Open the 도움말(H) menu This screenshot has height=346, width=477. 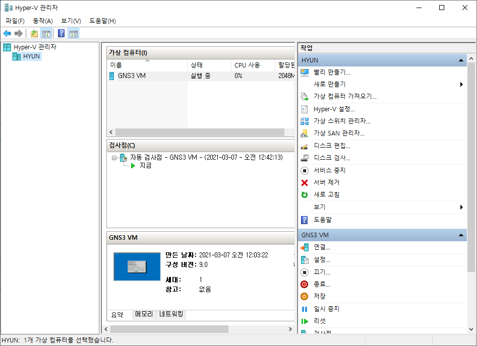click(102, 21)
